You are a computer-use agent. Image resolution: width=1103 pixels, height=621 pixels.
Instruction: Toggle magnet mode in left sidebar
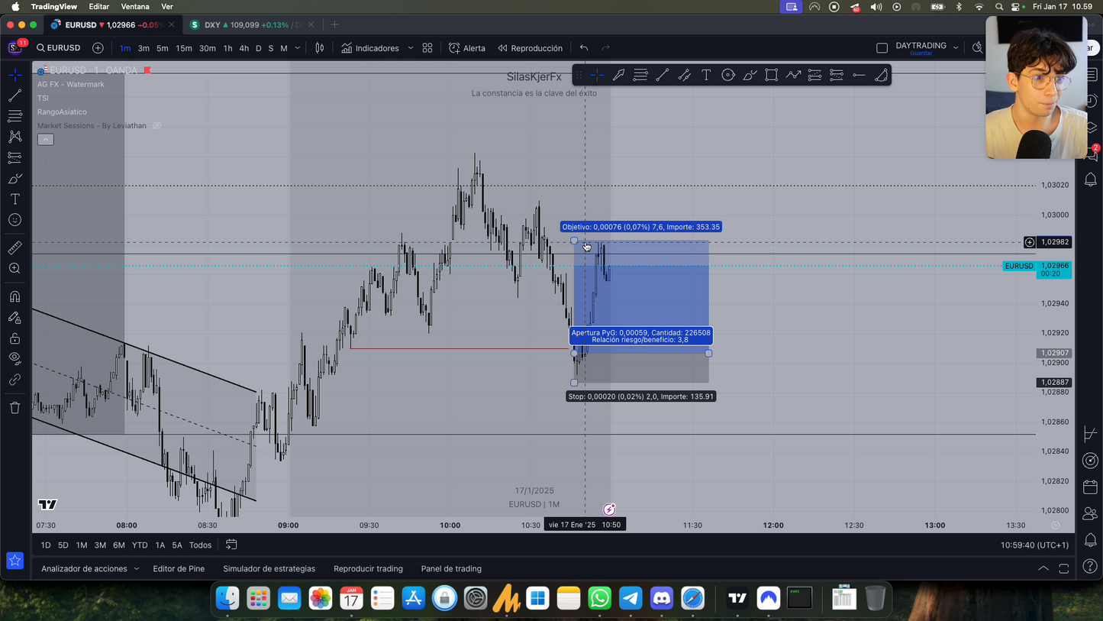(x=15, y=296)
